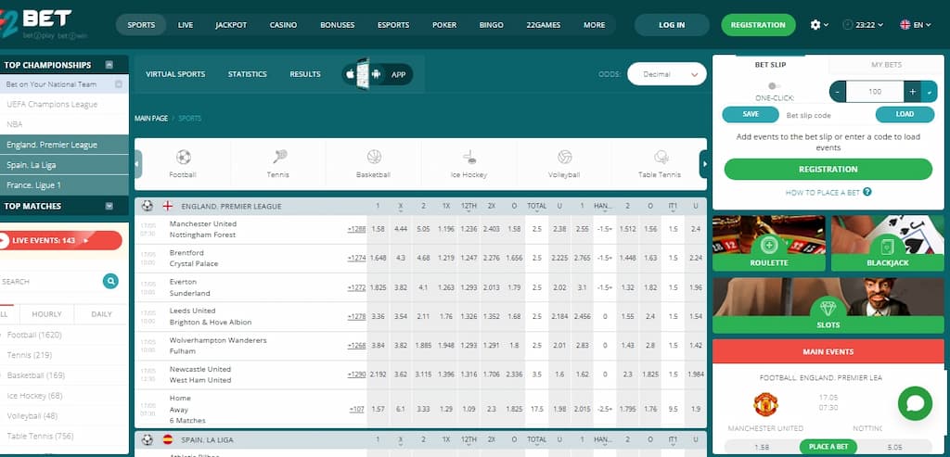Click football icon in England Premier League header
The width and height of the screenshot is (950, 457).
[148, 206]
